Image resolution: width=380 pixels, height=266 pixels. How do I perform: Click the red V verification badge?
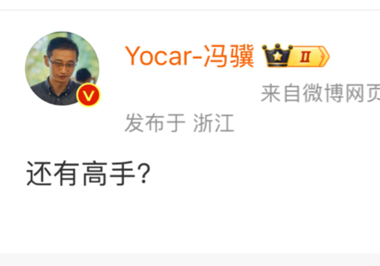pos(89,95)
